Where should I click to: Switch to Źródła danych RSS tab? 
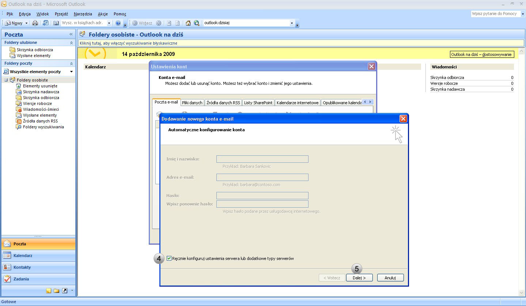(223, 103)
